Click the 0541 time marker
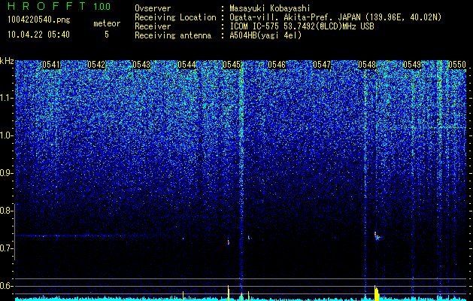473x301 pixels. point(51,65)
